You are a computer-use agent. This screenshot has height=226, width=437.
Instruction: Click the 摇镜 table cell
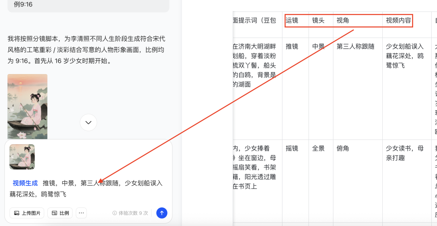point(295,181)
